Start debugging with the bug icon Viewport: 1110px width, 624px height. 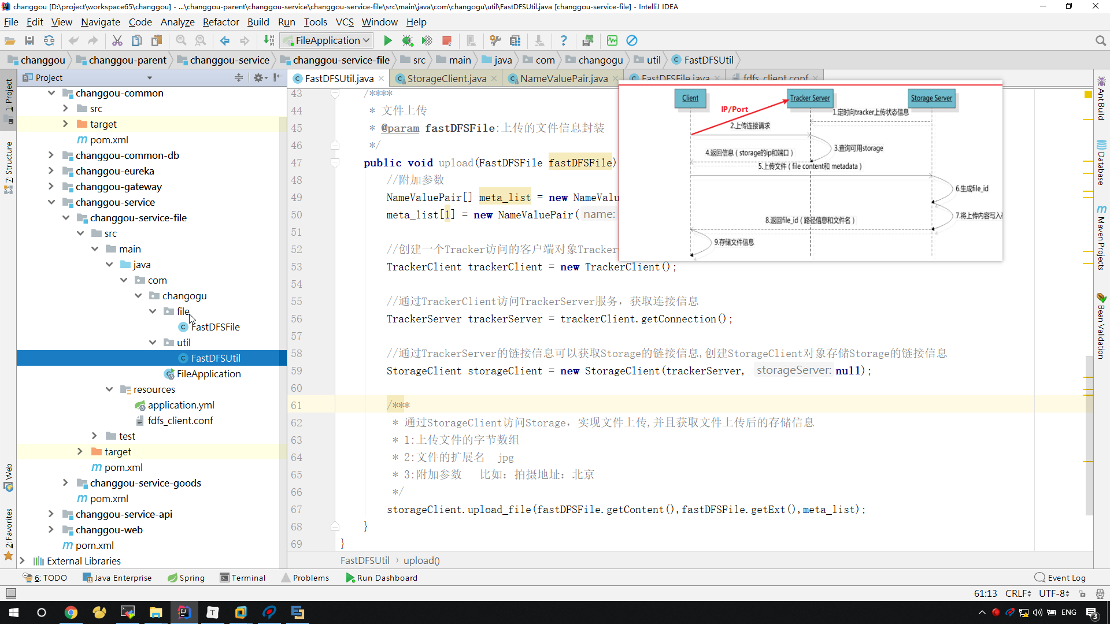(x=408, y=40)
